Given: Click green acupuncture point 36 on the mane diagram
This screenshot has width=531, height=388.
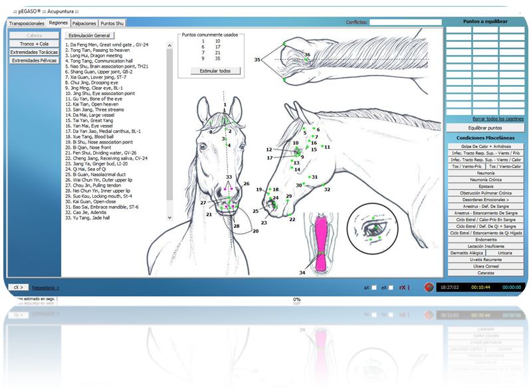Looking at the screenshot, I should pos(306,60).
